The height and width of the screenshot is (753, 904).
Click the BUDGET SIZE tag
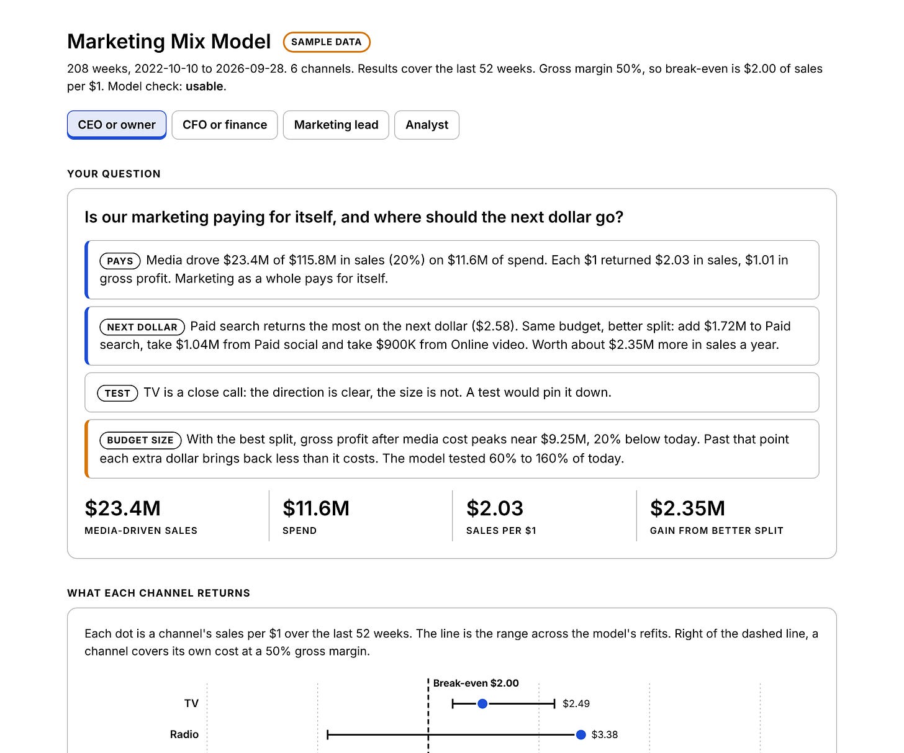coord(140,440)
